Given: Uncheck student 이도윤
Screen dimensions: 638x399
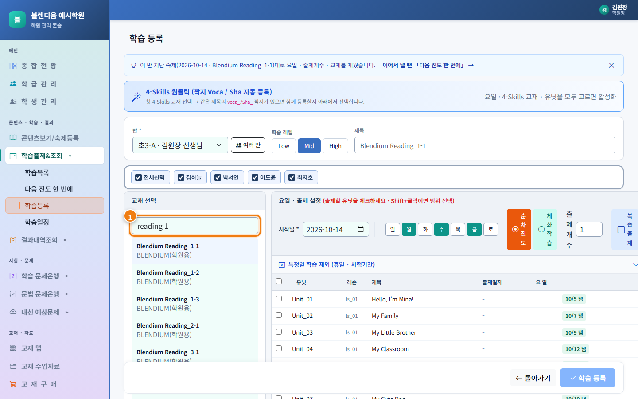Looking at the screenshot, I should pyautogui.click(x=255, y=177).
